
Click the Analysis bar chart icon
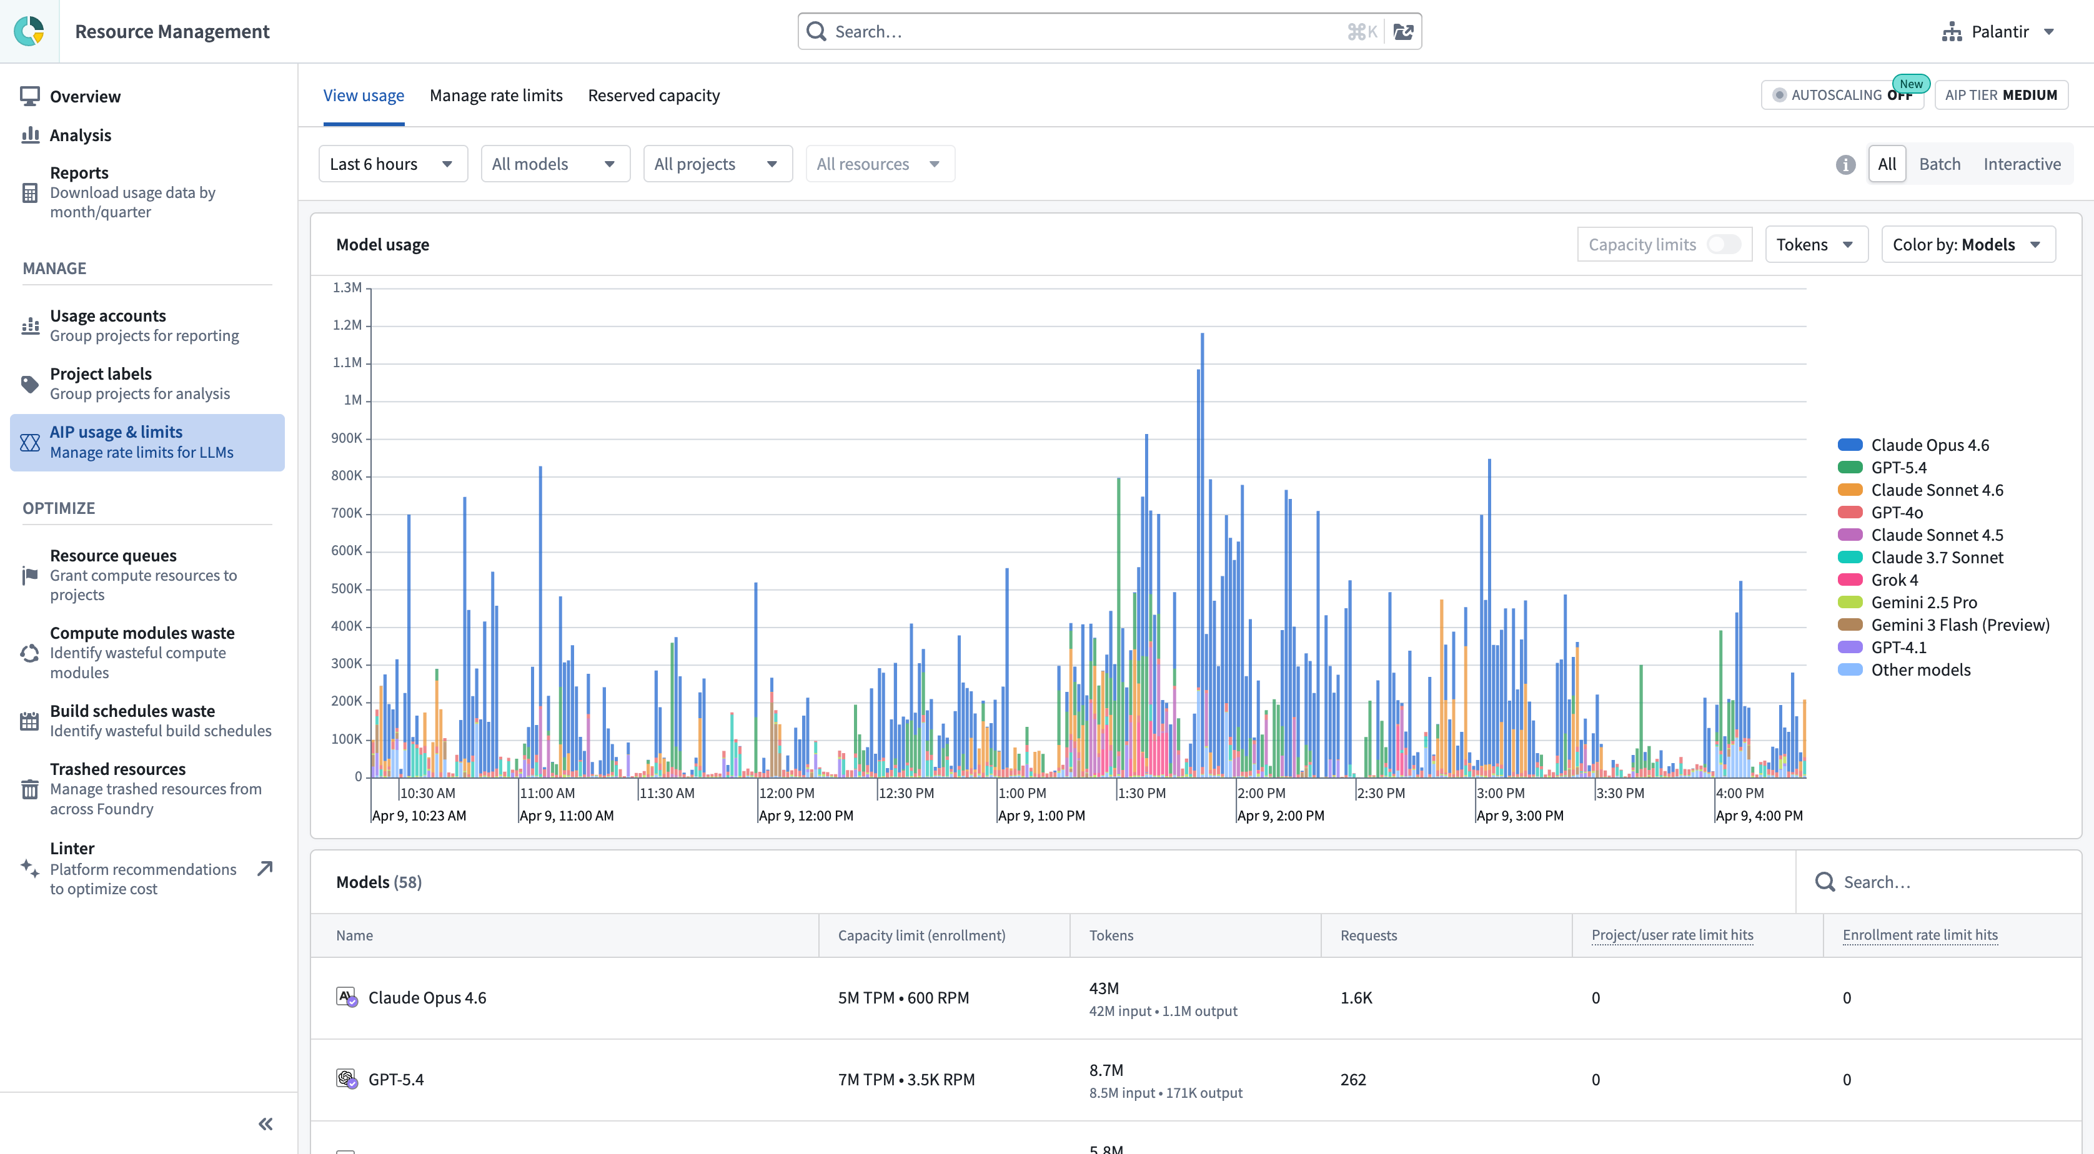[x=30, y=135]
